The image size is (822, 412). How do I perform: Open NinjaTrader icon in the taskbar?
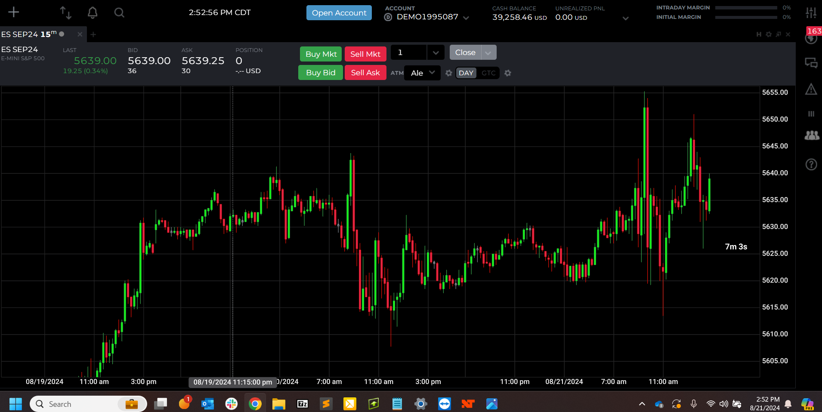point(468,404)
